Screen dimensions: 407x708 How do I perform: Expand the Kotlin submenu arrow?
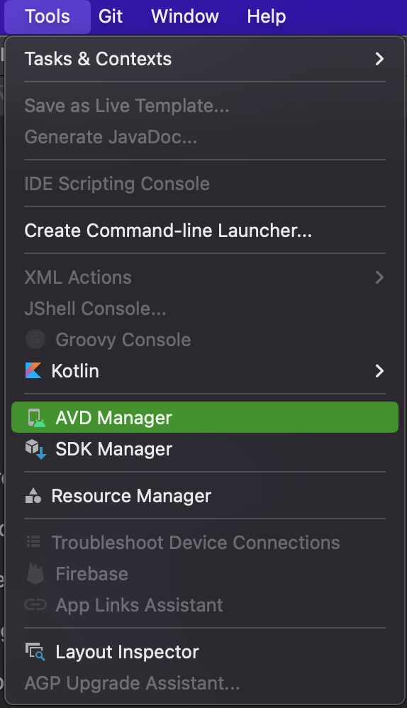pyautogui.click(x=379, y=371)
